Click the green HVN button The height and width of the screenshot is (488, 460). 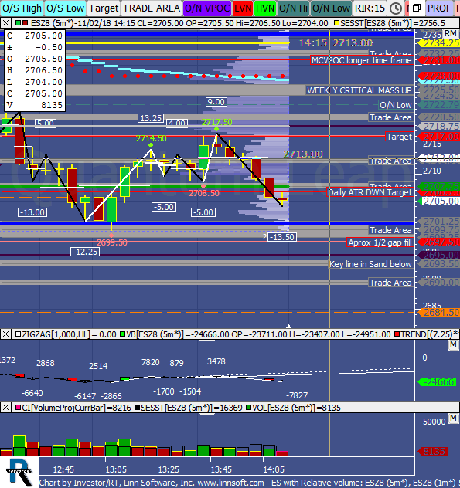(265, 8)
